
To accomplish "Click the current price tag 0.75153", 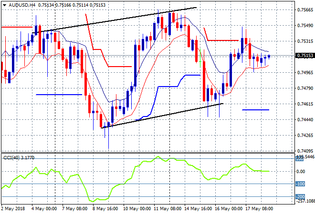I will coord(305,56).
